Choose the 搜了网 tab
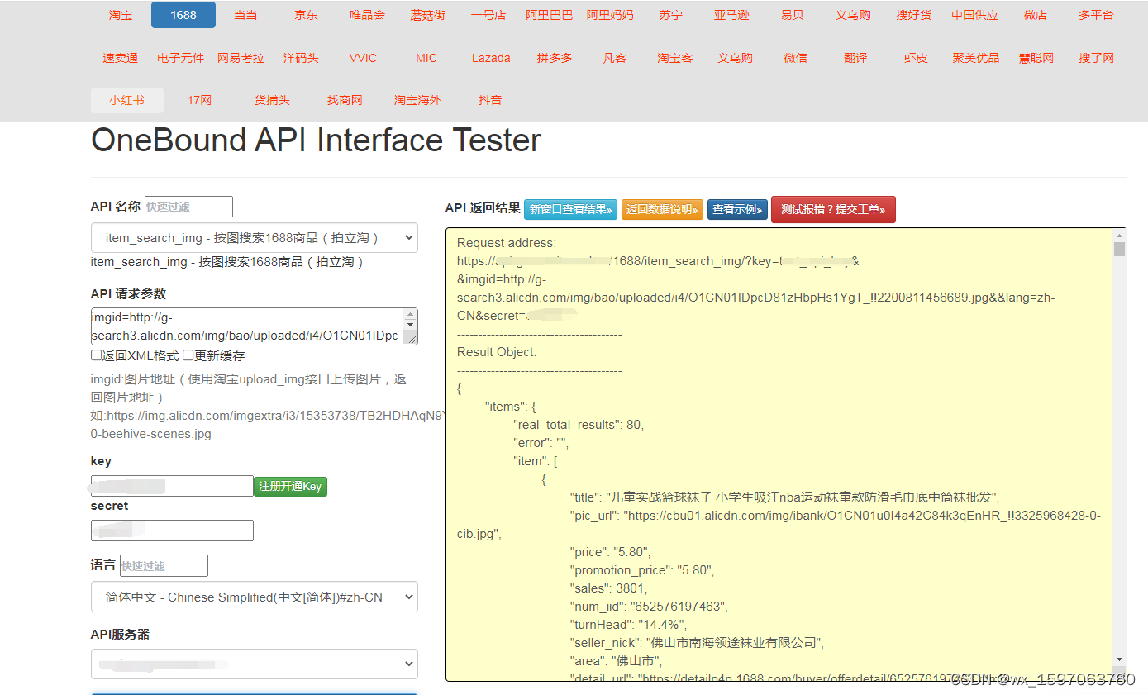 (1097, 58)
